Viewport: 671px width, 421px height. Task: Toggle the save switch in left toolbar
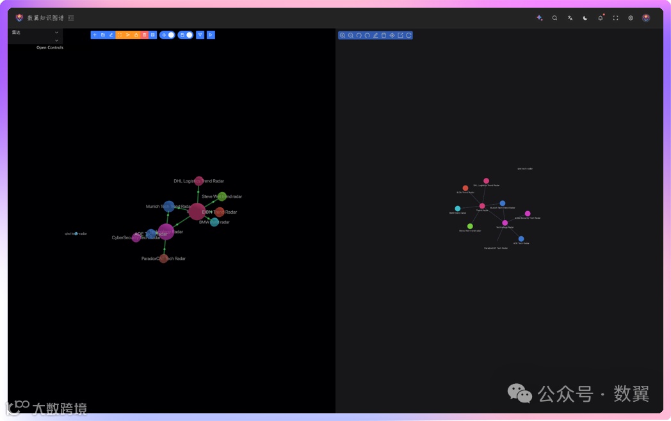click(x=186, y=35)
